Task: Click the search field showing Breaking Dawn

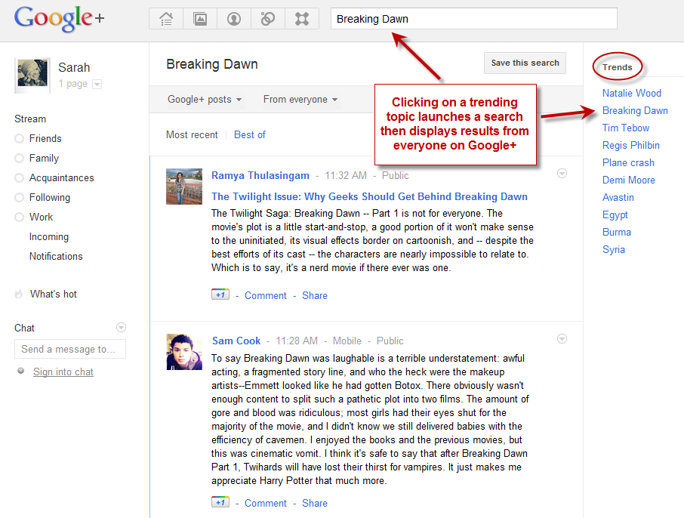Action: 473,18
